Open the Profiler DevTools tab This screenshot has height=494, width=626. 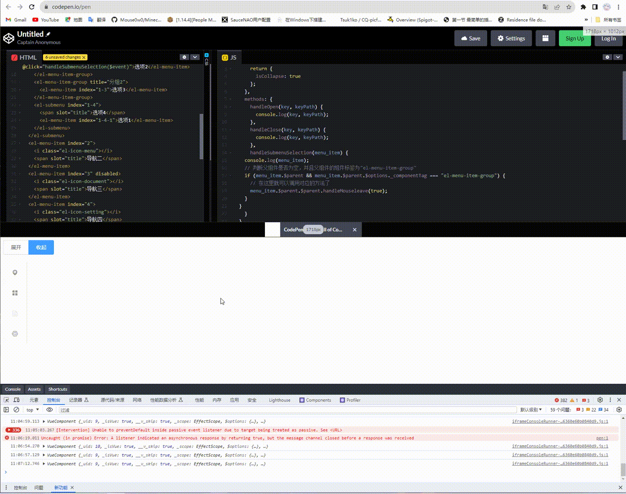click(350, 400)
